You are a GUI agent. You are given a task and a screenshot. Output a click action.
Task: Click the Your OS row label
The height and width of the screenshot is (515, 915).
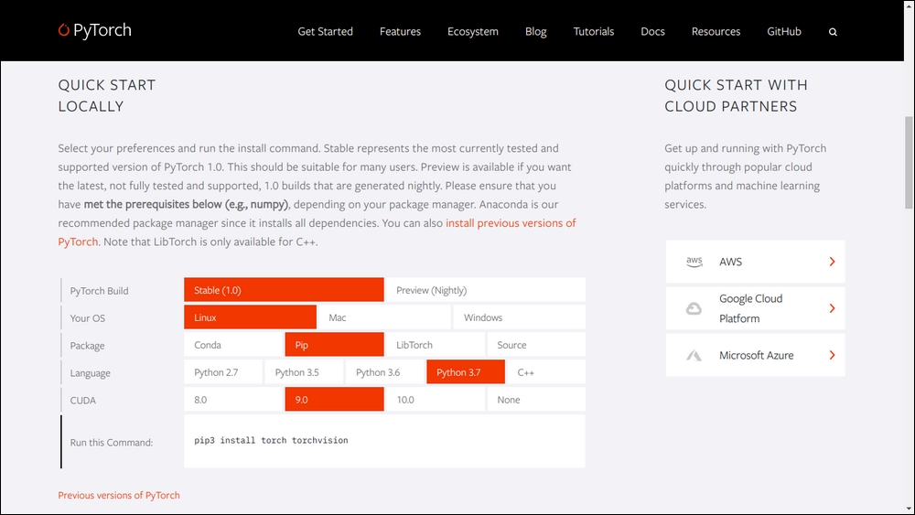pos(88,317)
